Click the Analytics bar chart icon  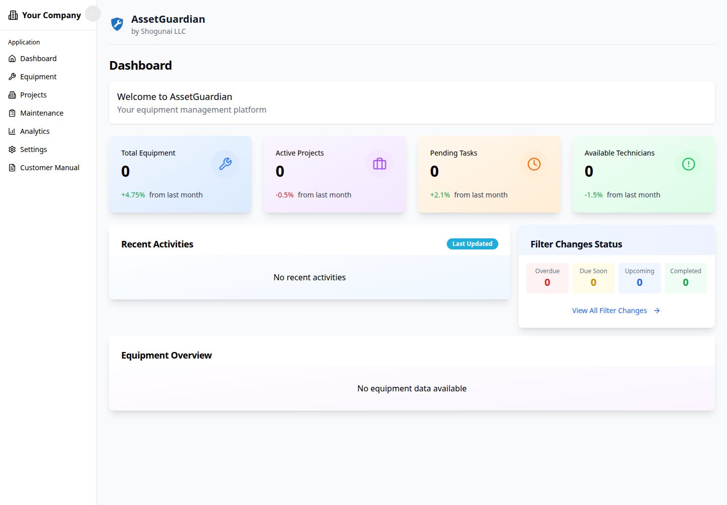pyautogui.click(x=12, y=131)
